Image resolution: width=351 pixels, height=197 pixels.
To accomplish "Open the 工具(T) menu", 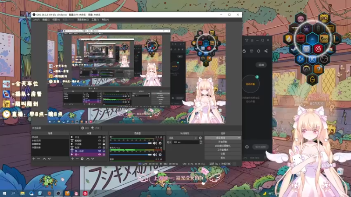I will 95,20.
